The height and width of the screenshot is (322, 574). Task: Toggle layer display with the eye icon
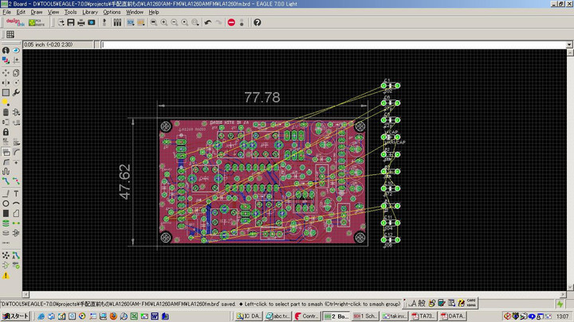pyautogui.click(x=17, y=50)
